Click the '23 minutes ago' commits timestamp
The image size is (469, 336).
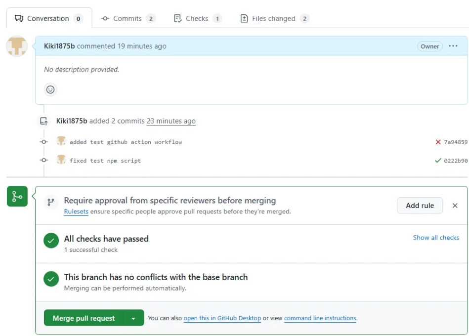click(171, 121)
